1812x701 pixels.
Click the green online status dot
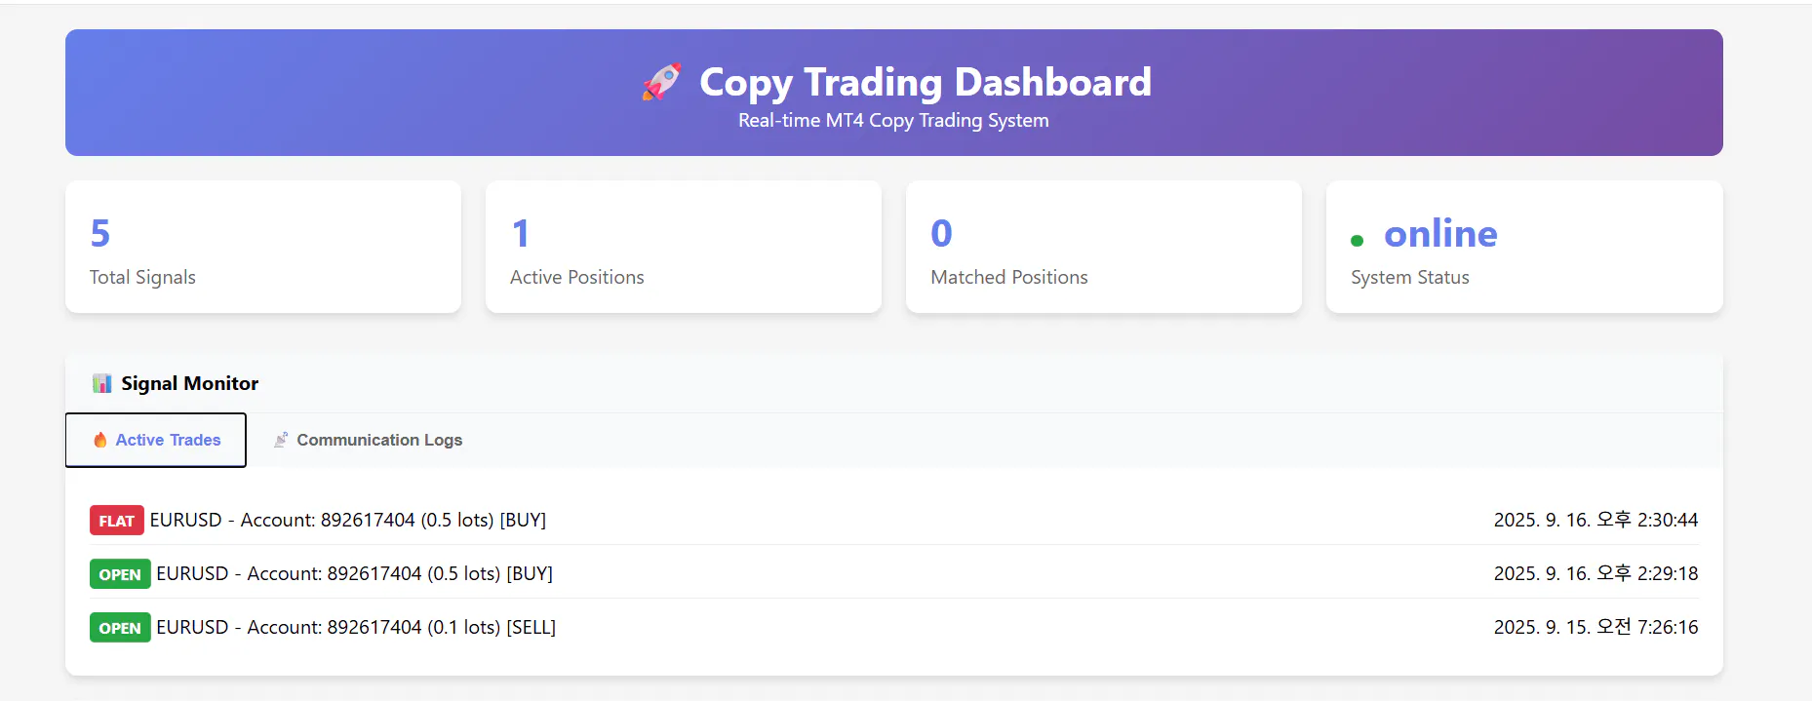(x=1357, y=240)
